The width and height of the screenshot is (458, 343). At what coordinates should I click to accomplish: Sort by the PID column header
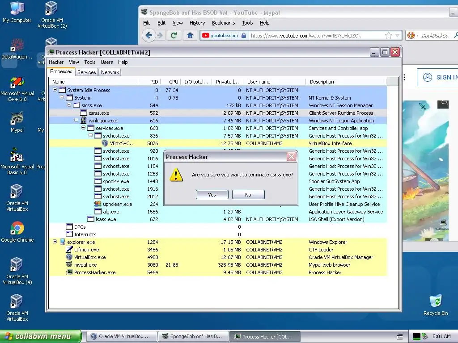[x=149, y=82]
